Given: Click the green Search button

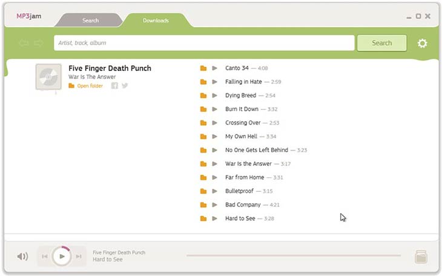Looking at the screenshot, I should pyautogui.click(x=381, y=43).
